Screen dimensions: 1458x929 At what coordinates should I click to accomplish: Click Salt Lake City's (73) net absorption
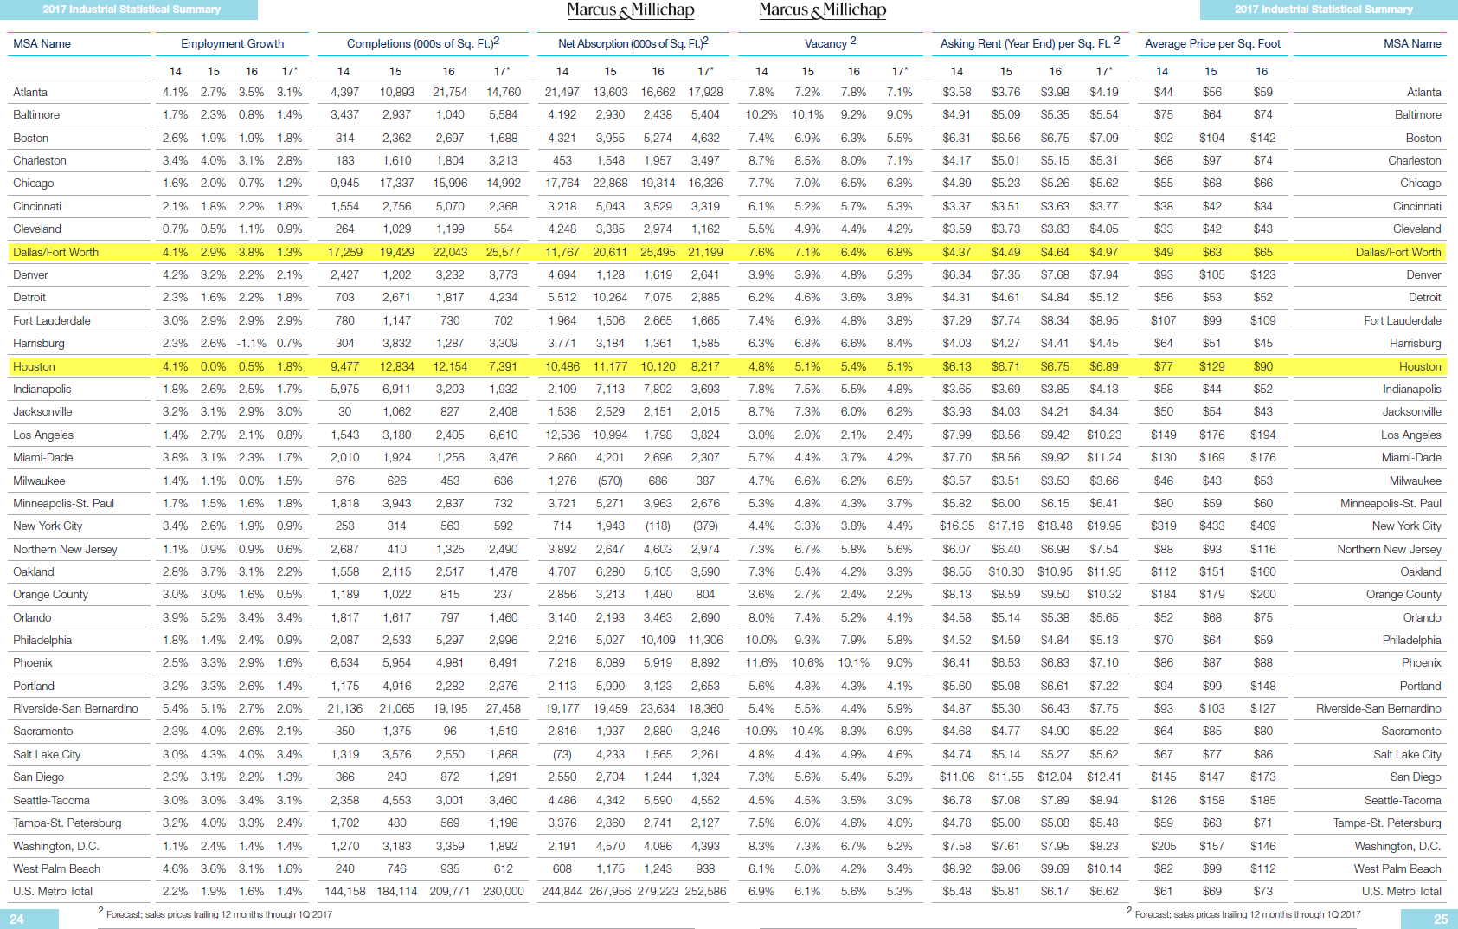[x=562, y=754]
